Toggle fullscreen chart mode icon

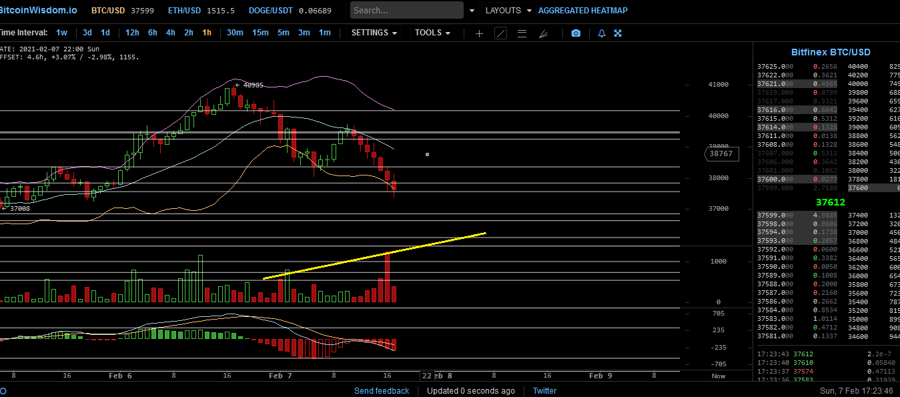618,33
